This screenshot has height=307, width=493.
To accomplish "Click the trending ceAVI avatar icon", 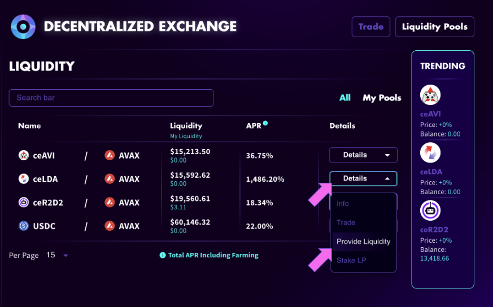I will click(430, 96).
